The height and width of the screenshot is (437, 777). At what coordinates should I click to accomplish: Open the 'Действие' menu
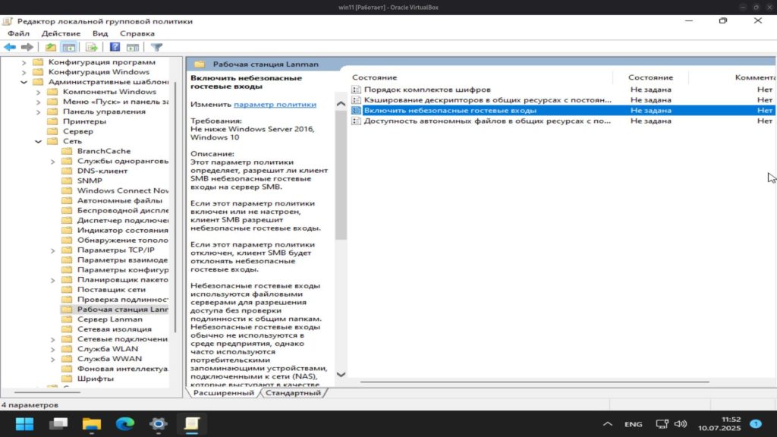click(61, 33)
